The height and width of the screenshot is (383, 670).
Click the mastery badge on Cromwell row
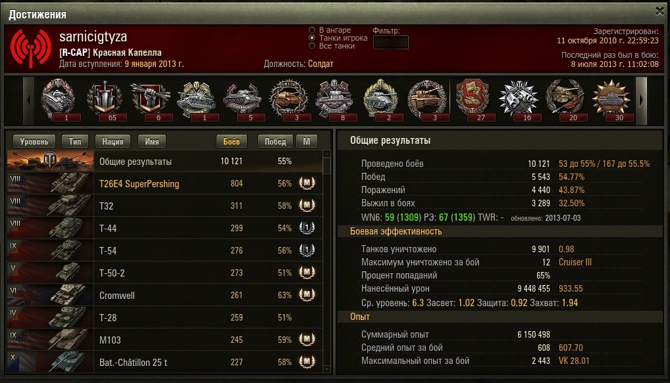307,295
